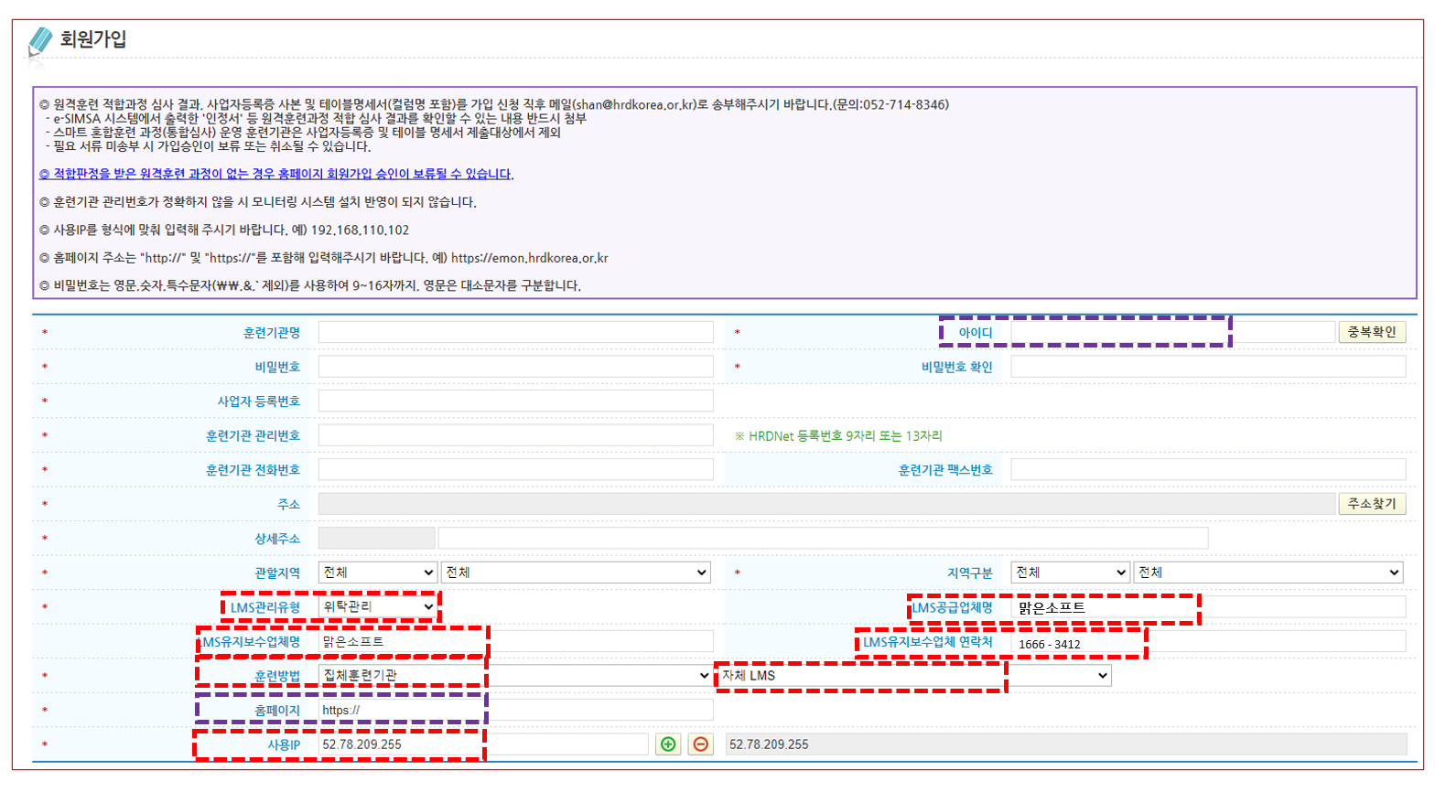Image resolution: width=1435 pixels, height=792 pixels.
Task: Click the 홈페이지 field containing https://
Action: [x=515, y=710]
